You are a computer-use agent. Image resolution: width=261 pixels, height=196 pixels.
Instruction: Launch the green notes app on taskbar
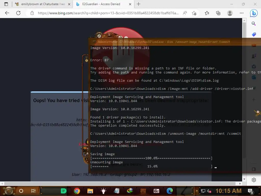pyautogui.click(x=63, y=191)
